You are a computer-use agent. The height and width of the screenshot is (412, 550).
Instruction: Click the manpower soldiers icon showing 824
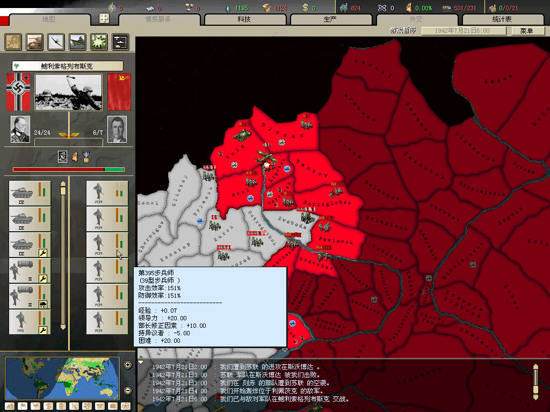[344, 8]
